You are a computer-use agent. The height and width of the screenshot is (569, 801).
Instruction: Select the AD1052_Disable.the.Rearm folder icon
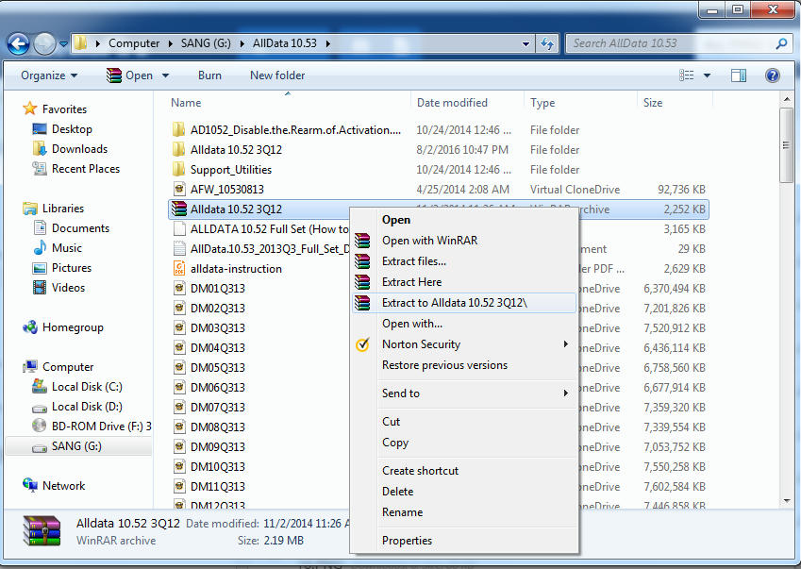tap(179, 129)
